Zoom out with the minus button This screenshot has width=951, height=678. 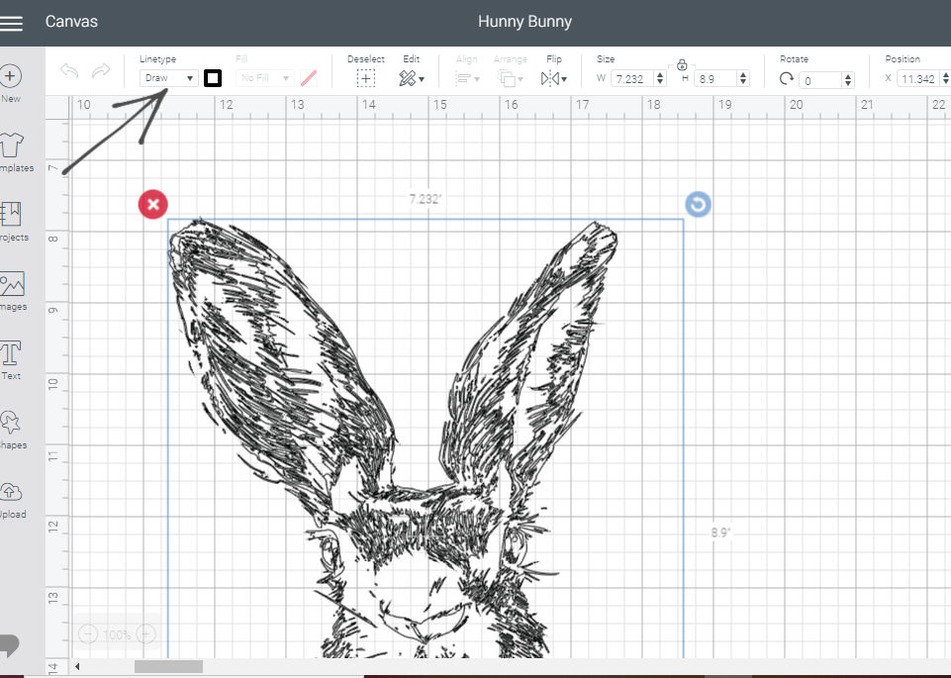click(88, 634)
